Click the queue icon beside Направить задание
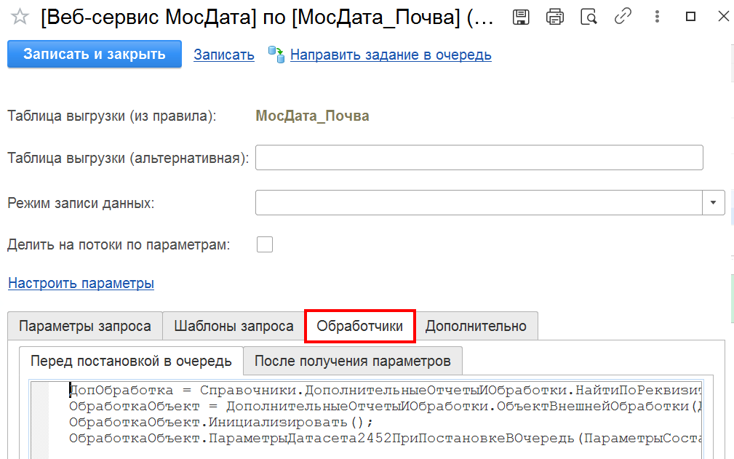This screenshot has height=459, width=734. (x=276, y=55)
